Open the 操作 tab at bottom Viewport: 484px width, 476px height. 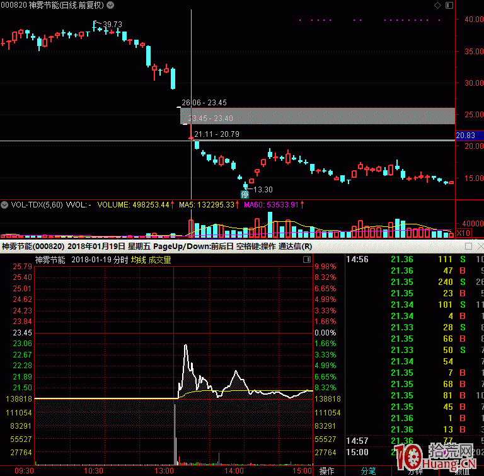tap(327, 471)
